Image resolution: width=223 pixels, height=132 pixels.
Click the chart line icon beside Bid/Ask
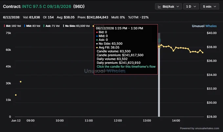159,7
